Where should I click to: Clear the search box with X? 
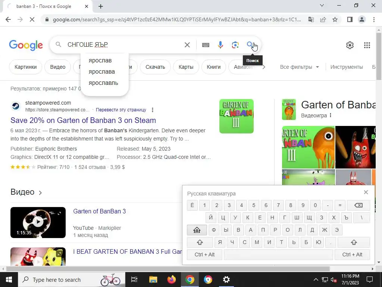[x=187, y=45]
